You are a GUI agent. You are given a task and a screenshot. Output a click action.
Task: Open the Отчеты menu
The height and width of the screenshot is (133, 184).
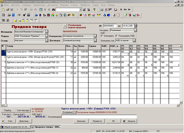(74, 5)
